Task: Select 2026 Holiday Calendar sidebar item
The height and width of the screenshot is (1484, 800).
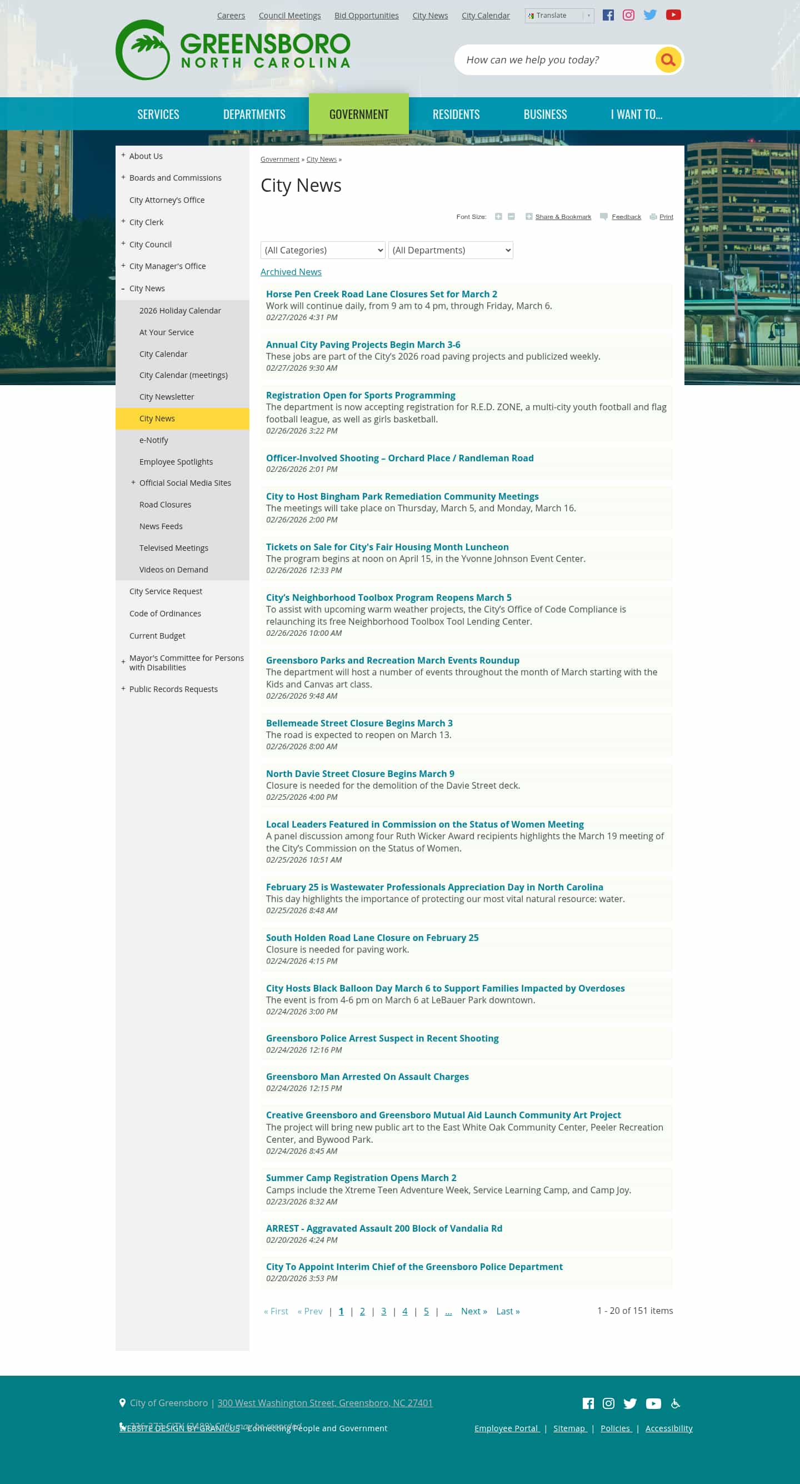Action: [180, 311]
